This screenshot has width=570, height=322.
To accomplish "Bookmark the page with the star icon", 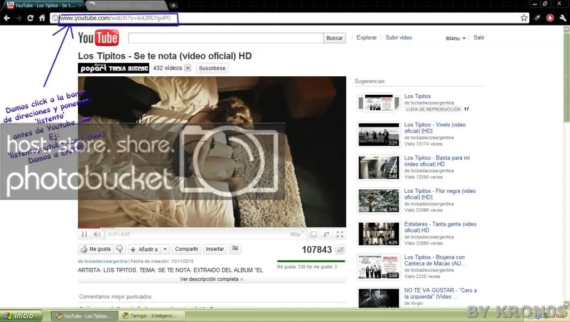I will [x=524, y=17].
